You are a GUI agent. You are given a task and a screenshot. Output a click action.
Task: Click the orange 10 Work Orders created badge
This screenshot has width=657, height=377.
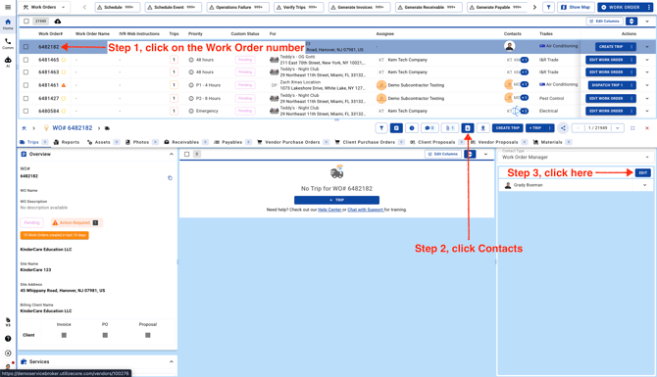(55, 235)
